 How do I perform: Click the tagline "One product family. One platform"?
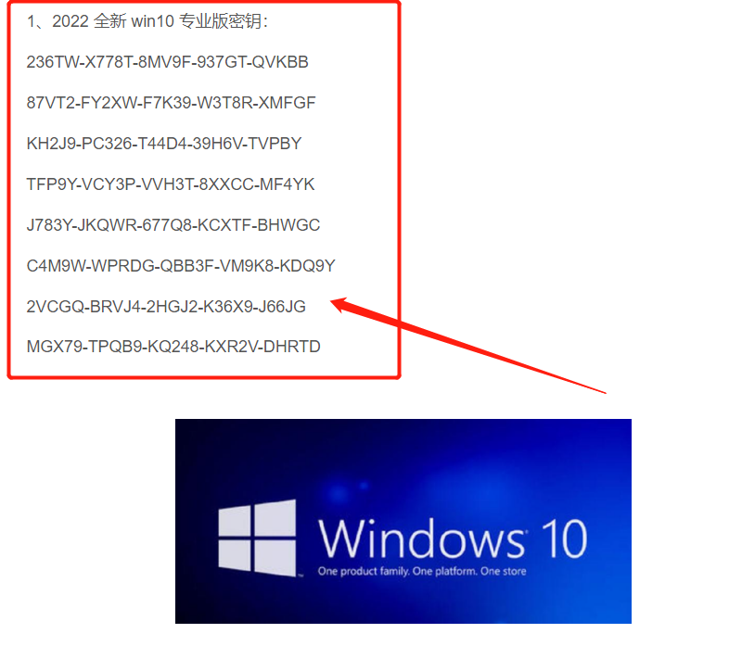click(398, 571)
